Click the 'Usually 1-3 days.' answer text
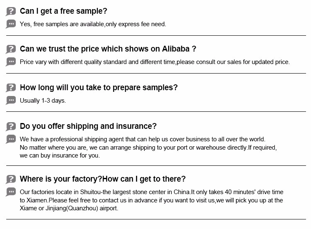This screenshot has width=311, height=229. point(43,101)
